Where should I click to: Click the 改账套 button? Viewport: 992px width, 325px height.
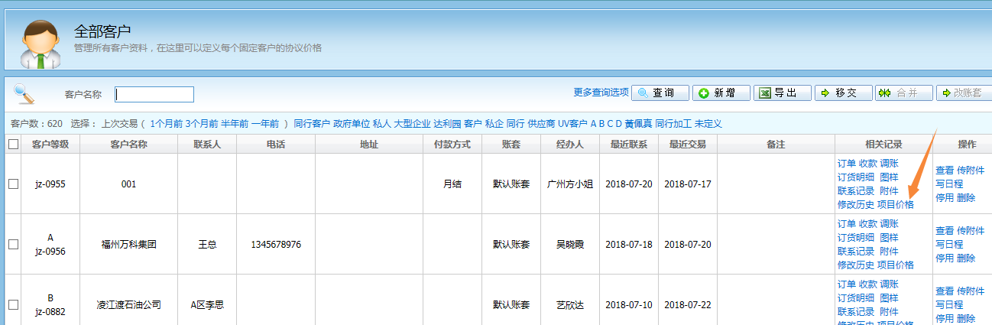[963, 93]
